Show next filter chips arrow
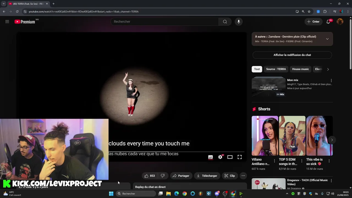352x198 pixels. (x=328, y=69)
